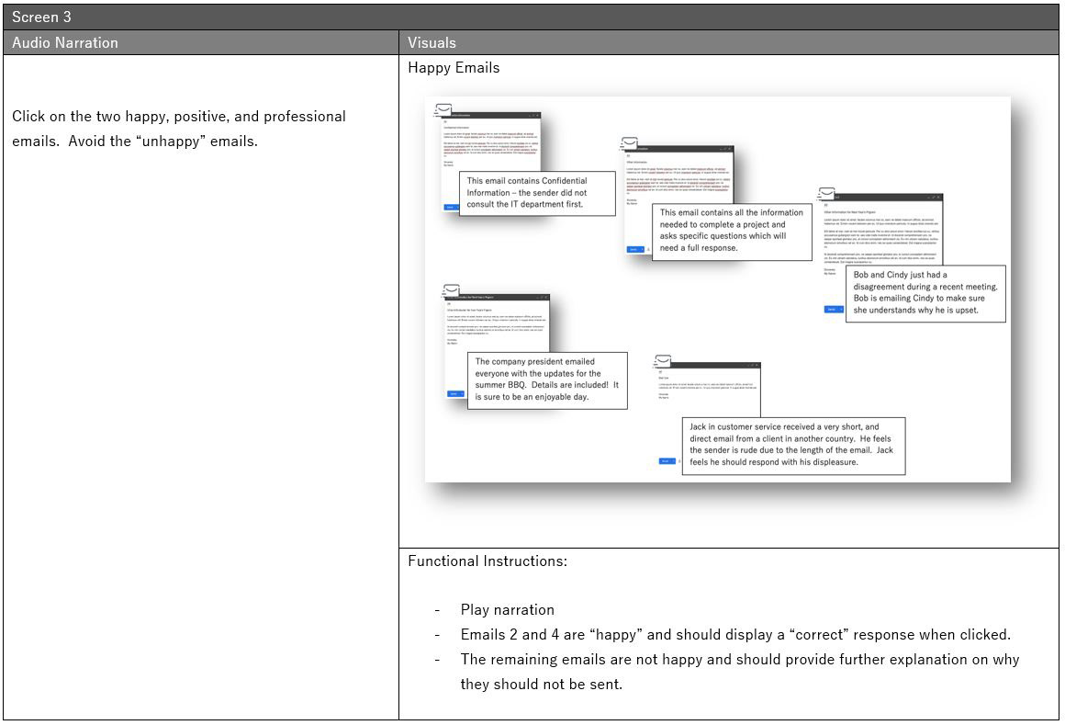Select the summer BBQ email body text
Viewport: 1065px width, 725px height.
tap(495, 324)
